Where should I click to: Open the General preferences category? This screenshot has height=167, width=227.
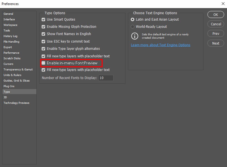click(19, 14)
